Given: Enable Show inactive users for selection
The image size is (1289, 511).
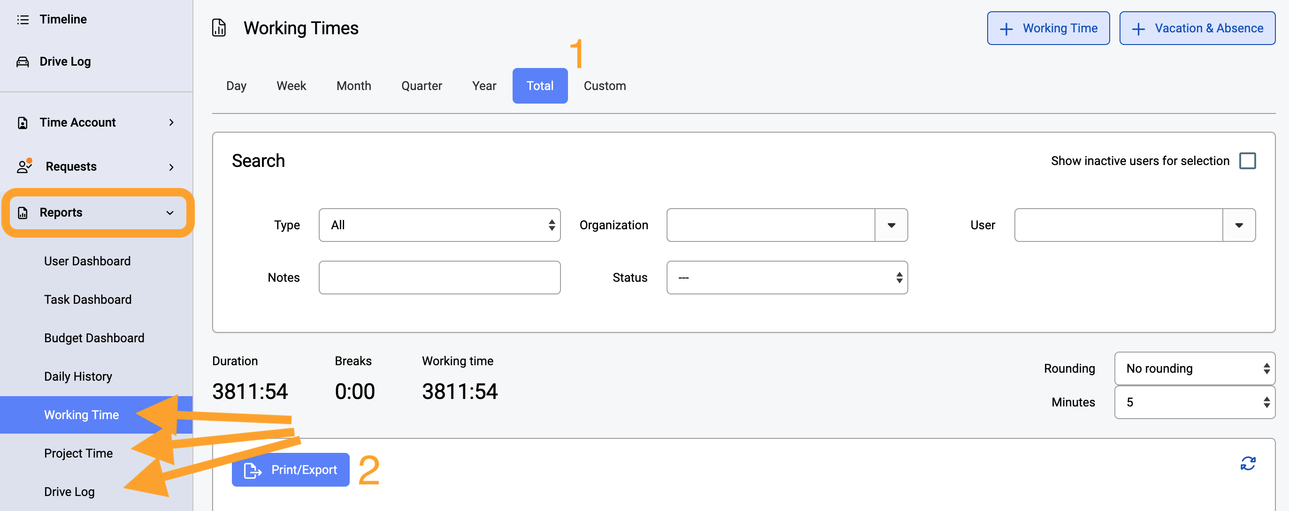Looking at the screenshot, I should pyautogui.click(x=1247, y=161).
